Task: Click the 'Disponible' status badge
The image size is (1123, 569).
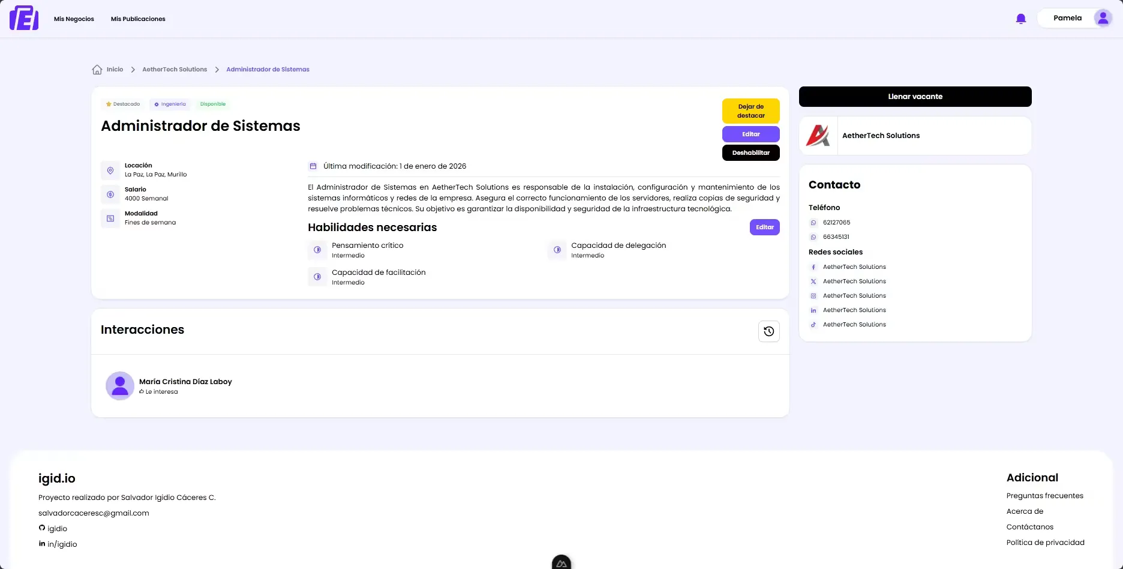Action: point(212,104)
